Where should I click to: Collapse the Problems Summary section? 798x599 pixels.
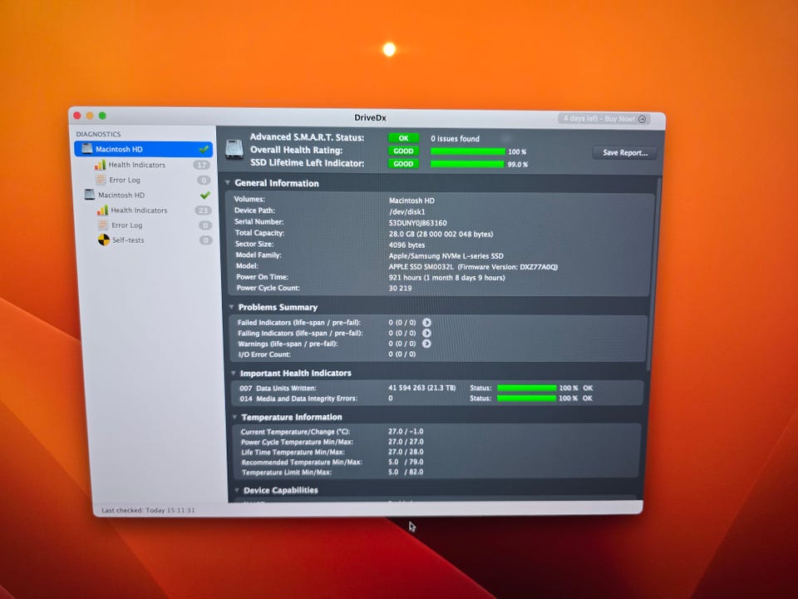click(231, 307)
